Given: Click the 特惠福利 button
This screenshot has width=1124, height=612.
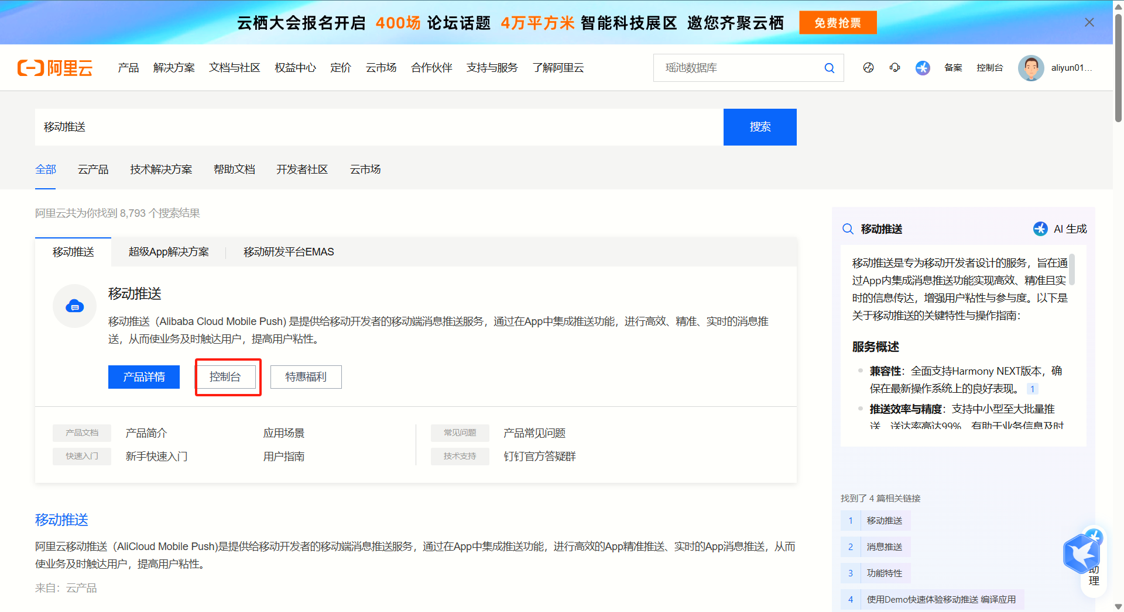Looking at the screenshot, I should pos(306,377).
